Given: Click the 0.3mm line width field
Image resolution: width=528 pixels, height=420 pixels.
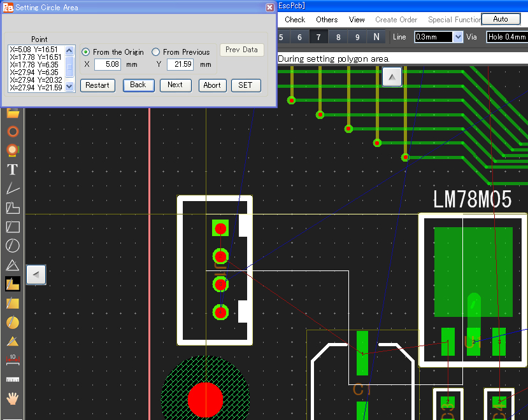Looking at the screenshot, I should coord(434,37).
